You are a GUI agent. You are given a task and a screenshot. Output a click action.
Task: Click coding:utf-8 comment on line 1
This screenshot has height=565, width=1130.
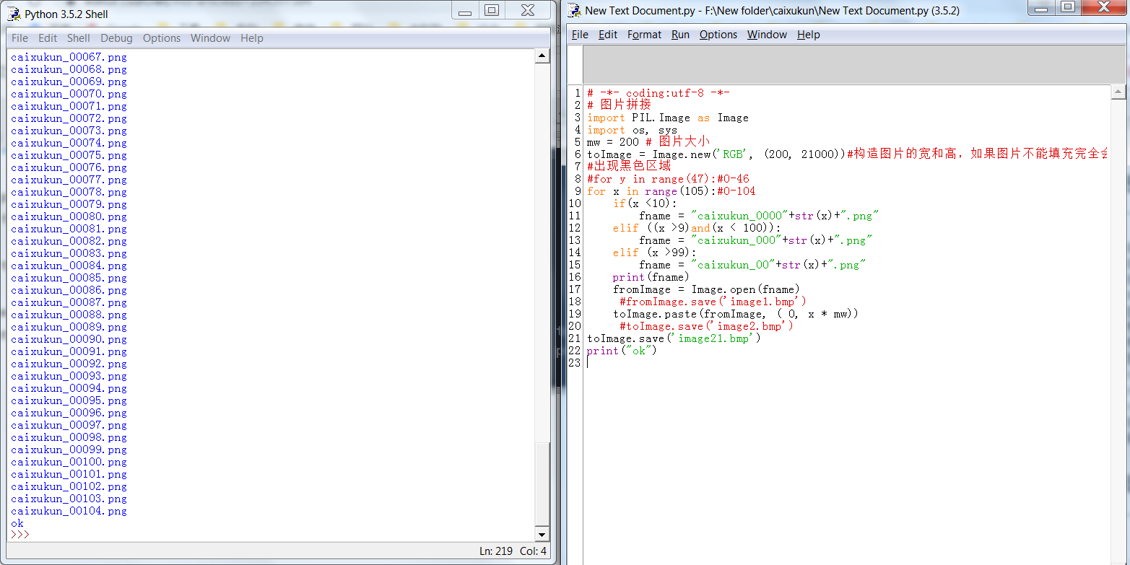pos(659,93)
